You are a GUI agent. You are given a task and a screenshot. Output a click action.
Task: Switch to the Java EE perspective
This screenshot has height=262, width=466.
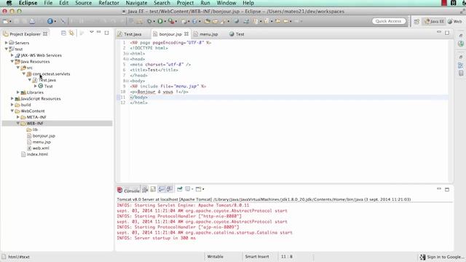435,21
